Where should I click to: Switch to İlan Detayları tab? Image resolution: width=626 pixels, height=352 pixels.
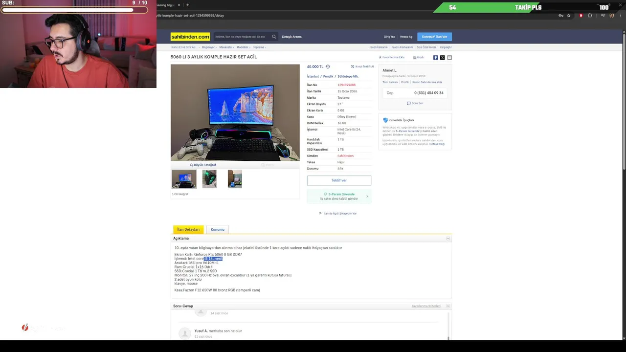pos(188,229)
